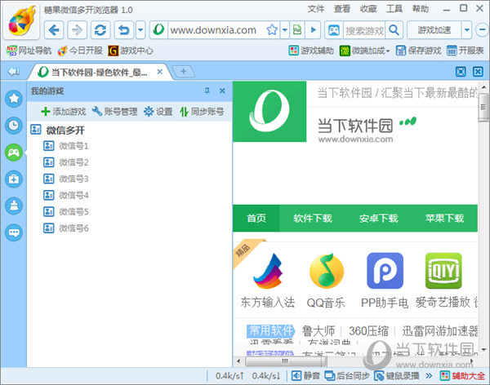Viewport: 490px width, 385px height.
Task: Toggle 静音 in the status bar
Action: 305,376
